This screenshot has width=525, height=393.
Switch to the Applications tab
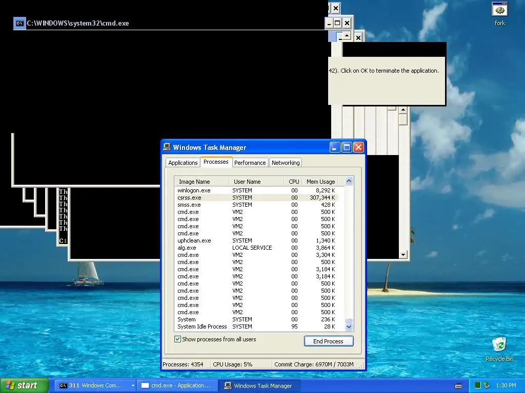[183, 163]
